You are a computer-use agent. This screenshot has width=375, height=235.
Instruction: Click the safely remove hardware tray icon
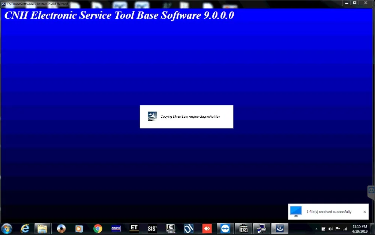(x=323, y=229)
